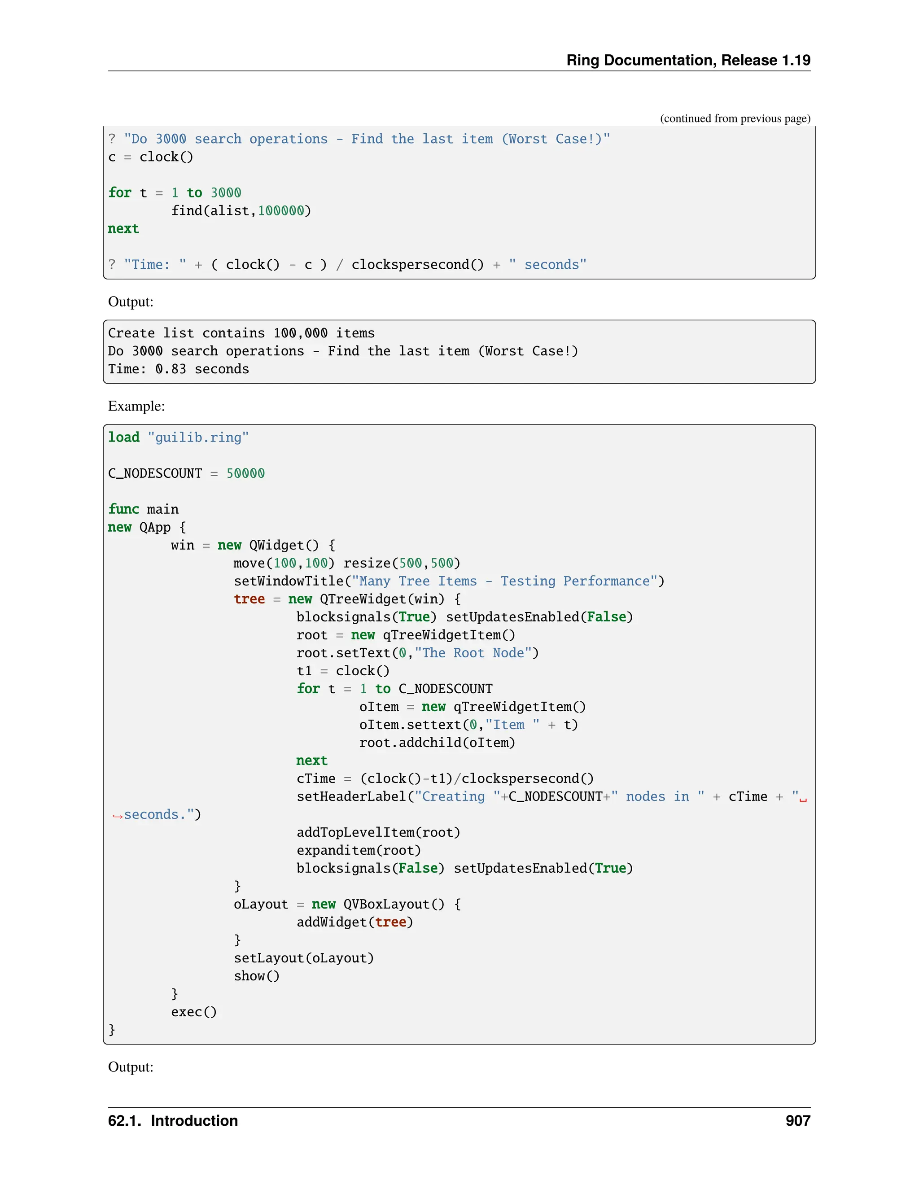The height and width of the screenshot is (1189, 919).
Task: Click the page number 907
Action: point(797,1121)
